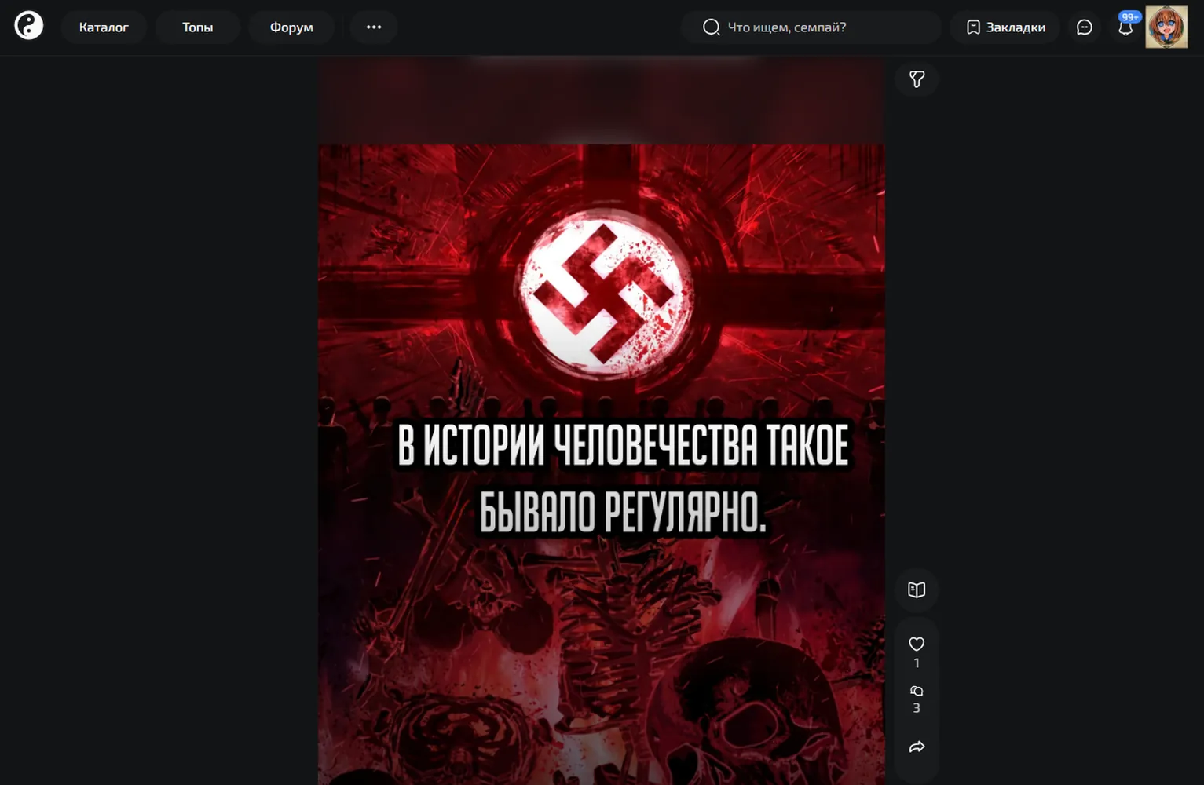Open the Каталог menu
Viewport: 1204px width, 785px height.
[x=104, y=27]
